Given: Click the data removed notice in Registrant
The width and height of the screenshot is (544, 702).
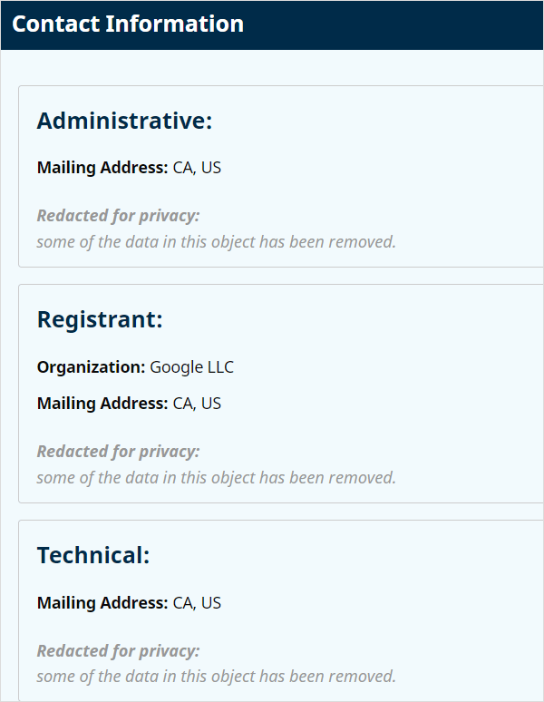Looking at the screenshot, I should [216, 478].
